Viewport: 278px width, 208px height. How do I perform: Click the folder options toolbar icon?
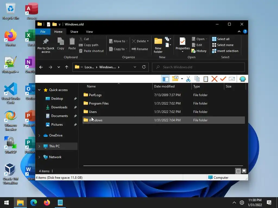click(175, 79)
